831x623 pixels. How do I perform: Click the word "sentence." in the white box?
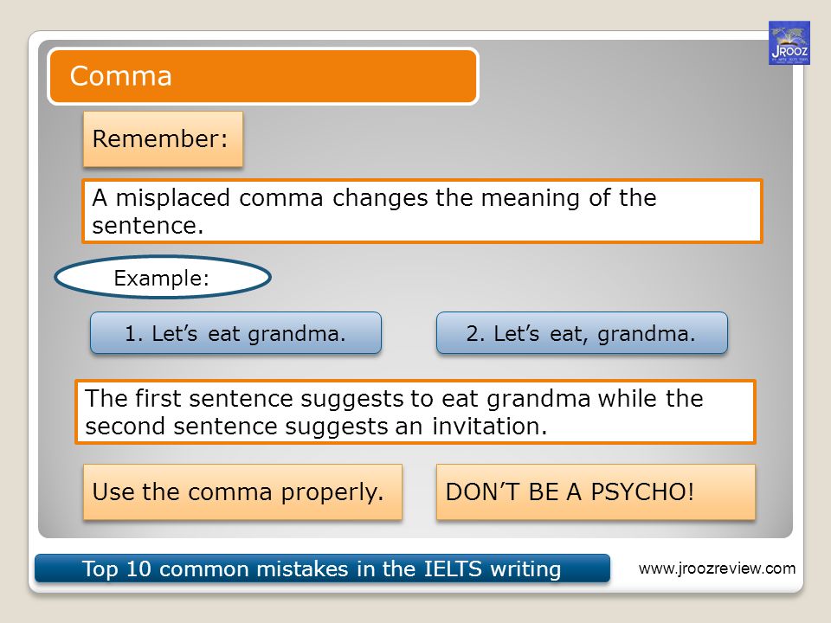(148, 226)
